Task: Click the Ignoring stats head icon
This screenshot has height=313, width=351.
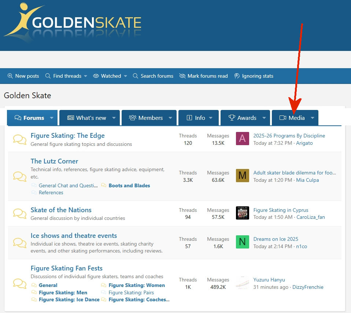Action: [237, 76]
